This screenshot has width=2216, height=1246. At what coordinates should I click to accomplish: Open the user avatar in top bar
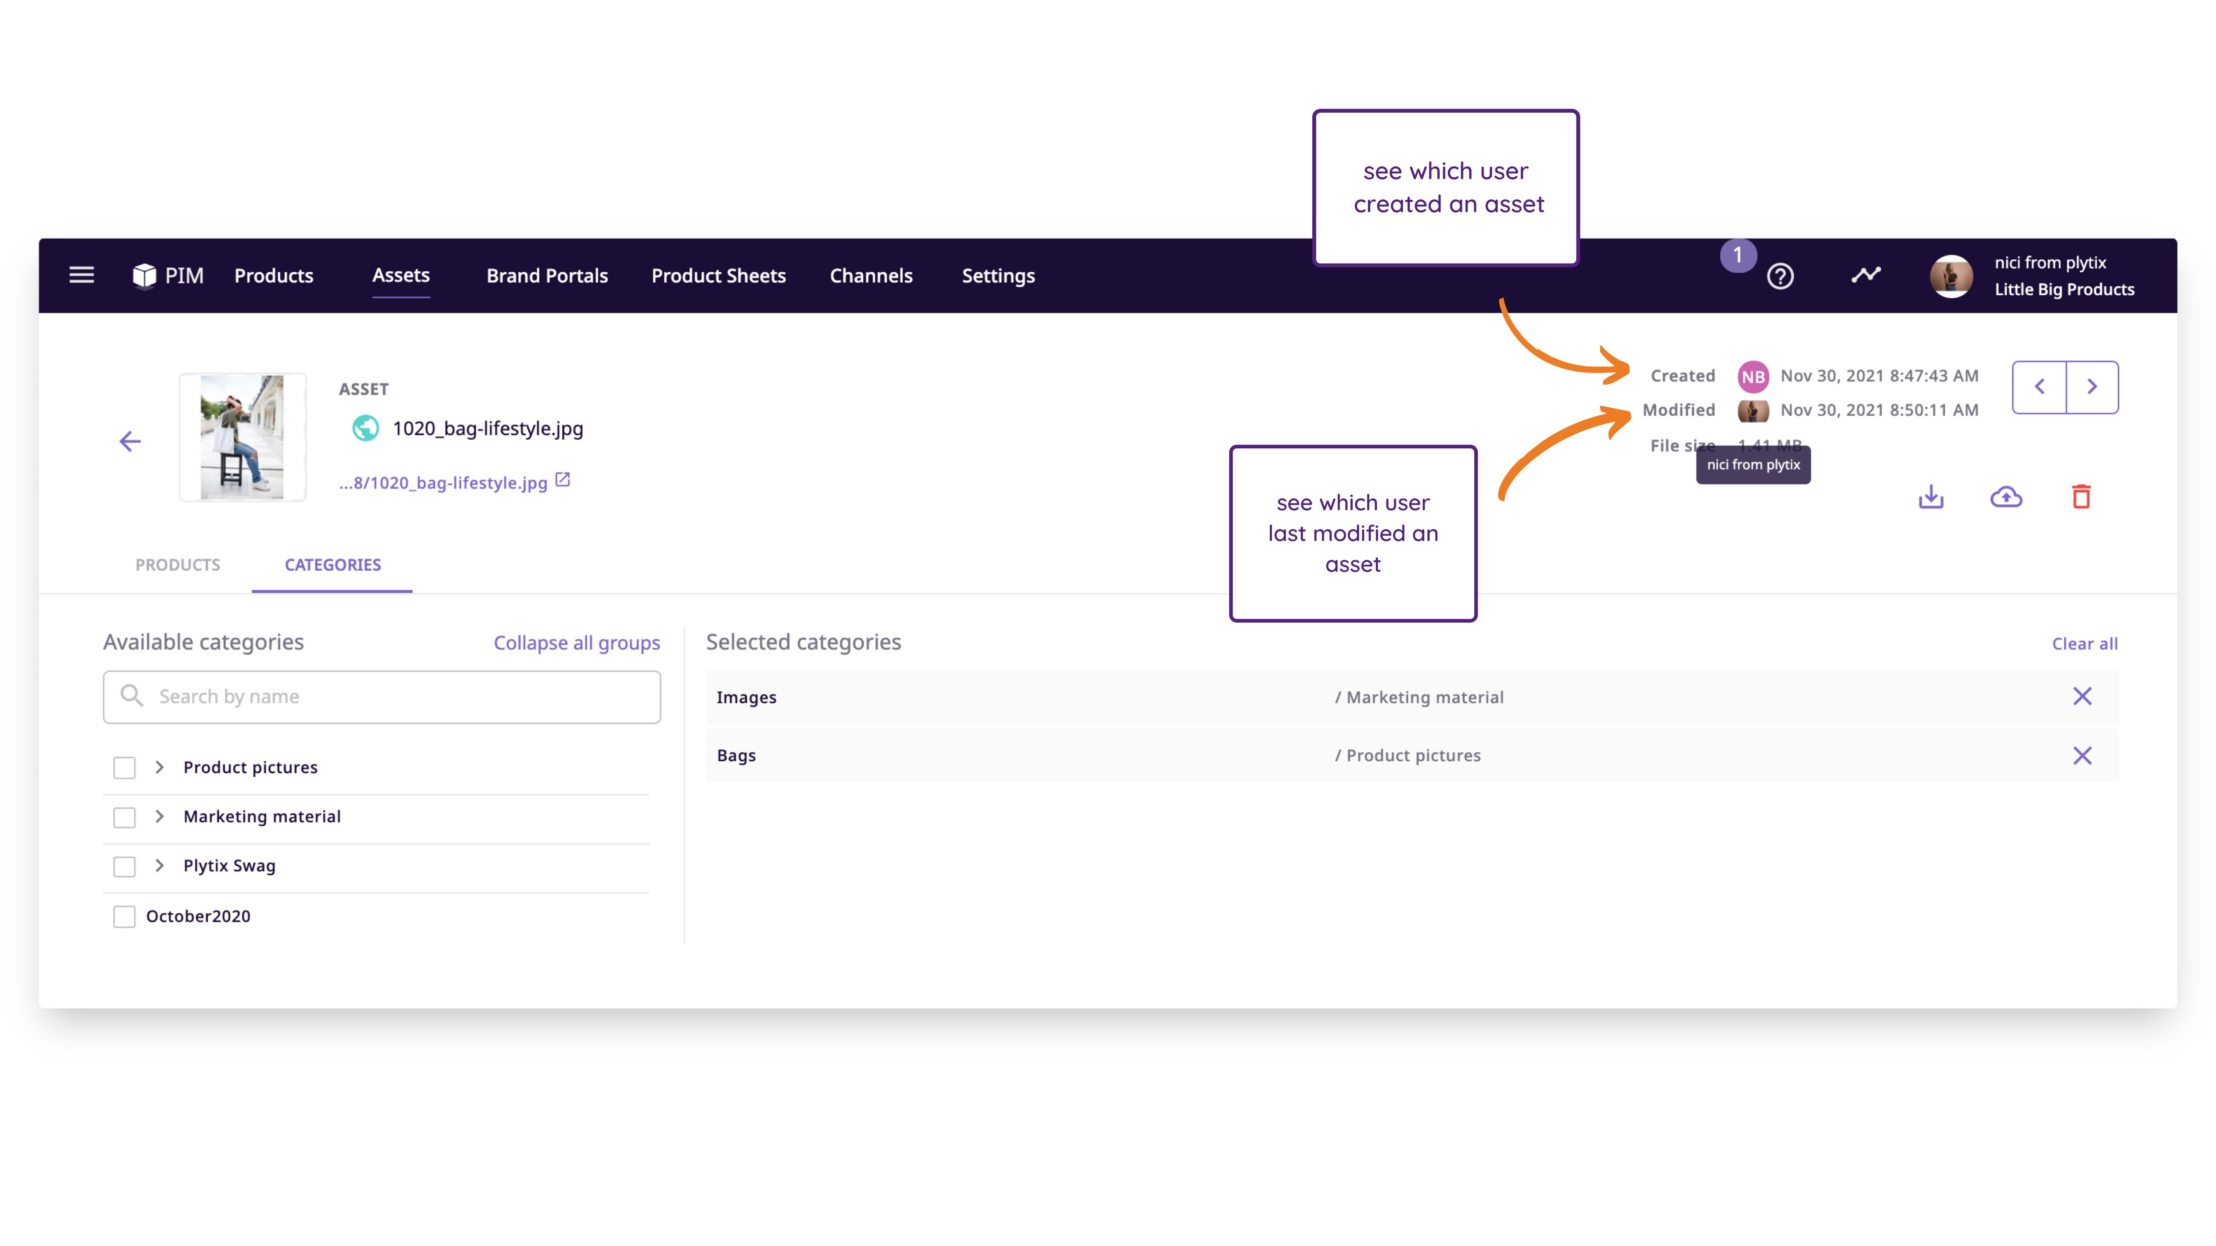coord(1951,276)
